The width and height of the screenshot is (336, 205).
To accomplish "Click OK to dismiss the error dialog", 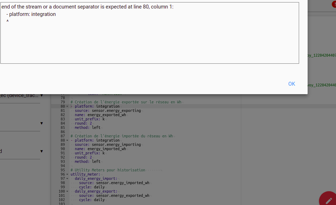I will (x=291, y=84).
